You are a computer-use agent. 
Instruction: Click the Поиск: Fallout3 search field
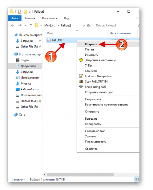click(116, 25)
